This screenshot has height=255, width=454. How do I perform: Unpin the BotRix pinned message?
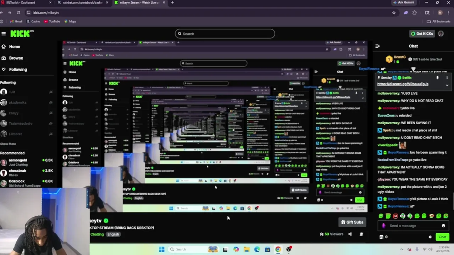click(x=437, y=78)
